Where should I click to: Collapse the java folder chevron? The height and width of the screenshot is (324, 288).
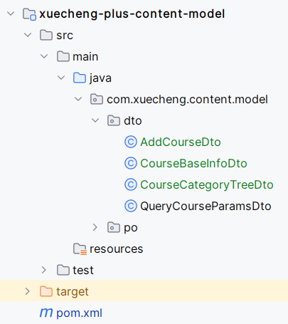(x=61, y=78)
